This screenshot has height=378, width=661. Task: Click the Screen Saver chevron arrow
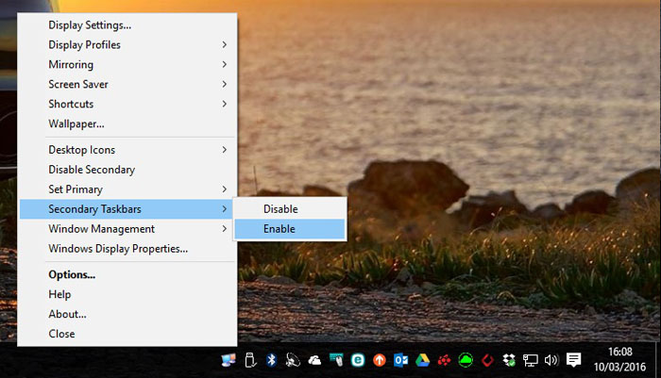225,84
